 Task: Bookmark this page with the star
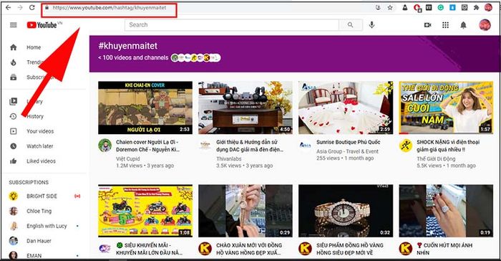point(390,7)
